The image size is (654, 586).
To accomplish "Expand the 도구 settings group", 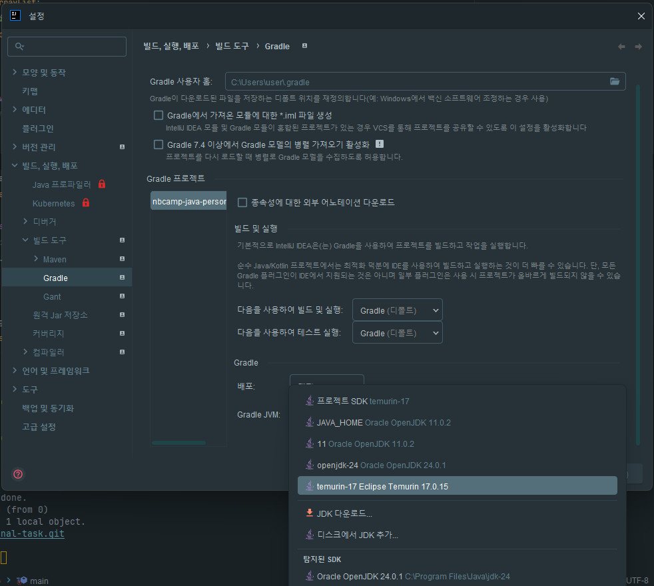I will point(15,389).
